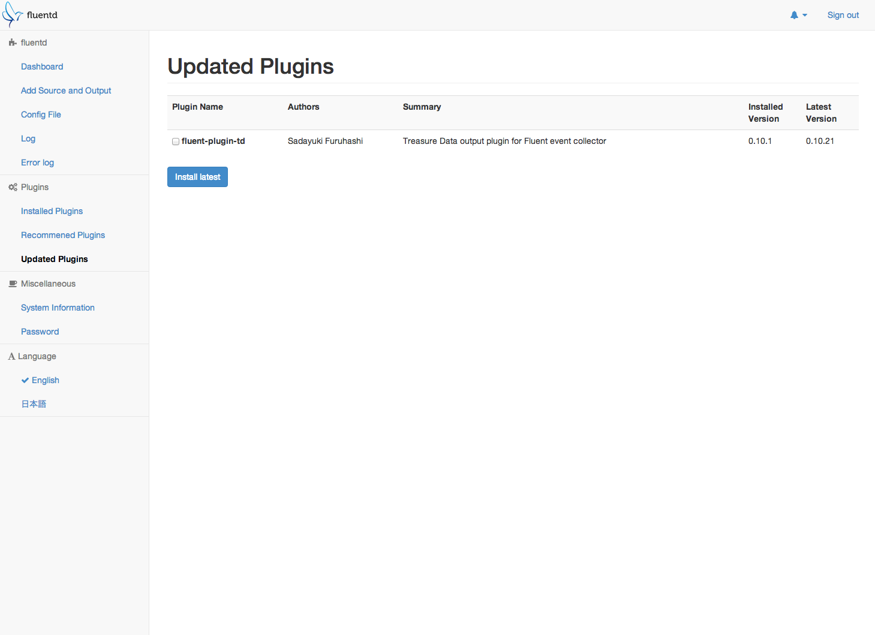
Task: Click the Summary column header
Action: pos(422,107)
